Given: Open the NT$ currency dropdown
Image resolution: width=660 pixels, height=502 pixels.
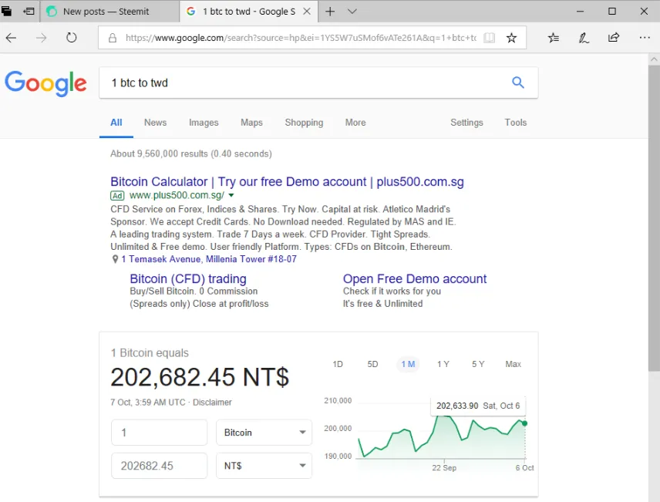Looking at the screenshot, I should [264, 466].
